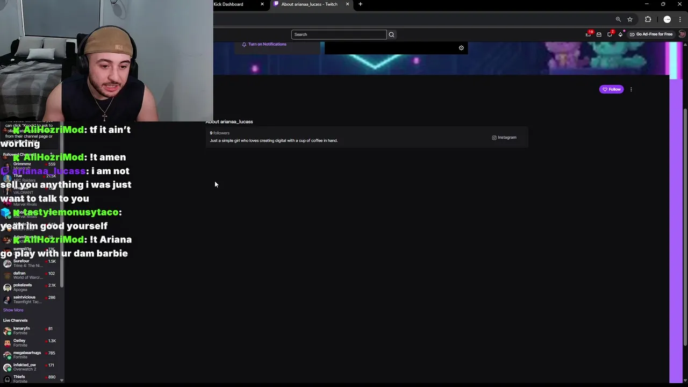Bookmark this page with the star icon

630,19
